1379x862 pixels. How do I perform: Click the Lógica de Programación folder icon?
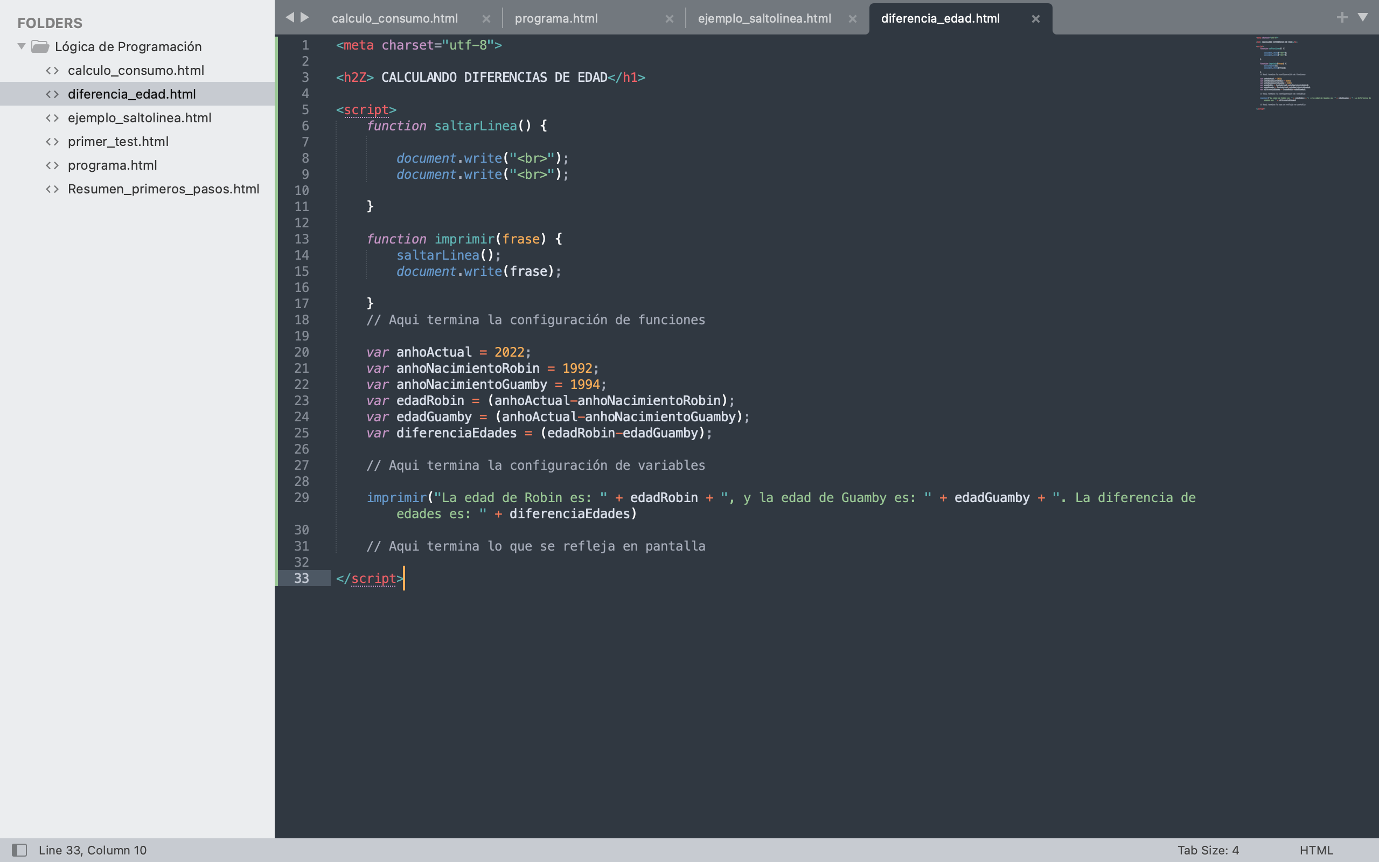point(40,46)
